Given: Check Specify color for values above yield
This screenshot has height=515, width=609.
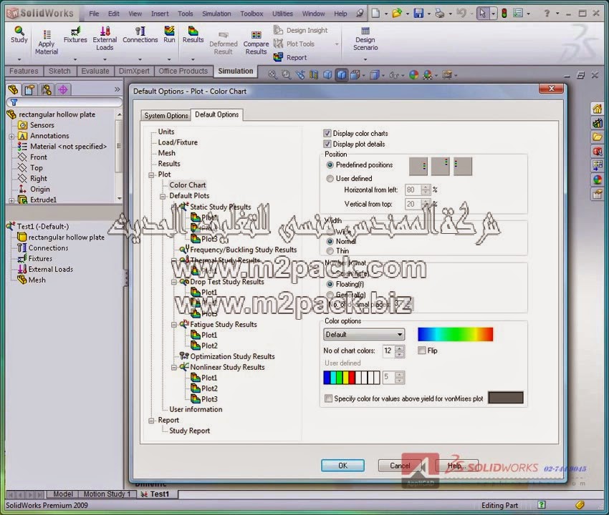Looking at the screenshot, I should click(x=329, y=398).
